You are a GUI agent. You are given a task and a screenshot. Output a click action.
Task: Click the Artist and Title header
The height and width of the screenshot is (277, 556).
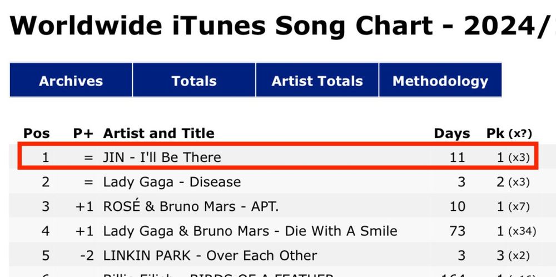[159, 133]
